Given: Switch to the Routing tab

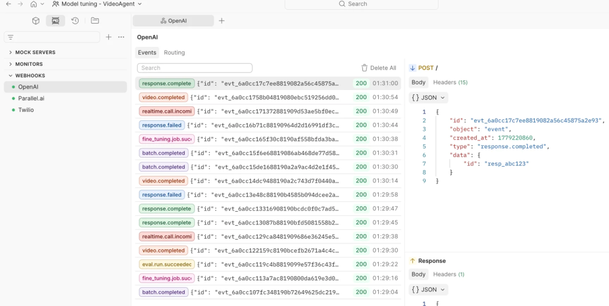Looking at the screenshot, I should [x=174, y=52].
